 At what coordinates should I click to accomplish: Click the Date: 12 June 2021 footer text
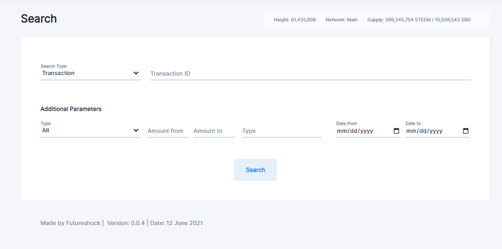pos(176,223)
